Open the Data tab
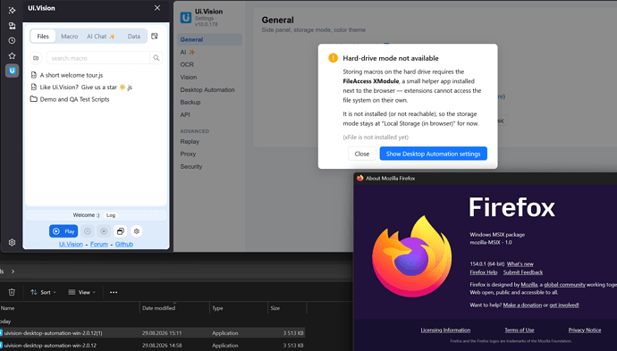 point(134,36)
